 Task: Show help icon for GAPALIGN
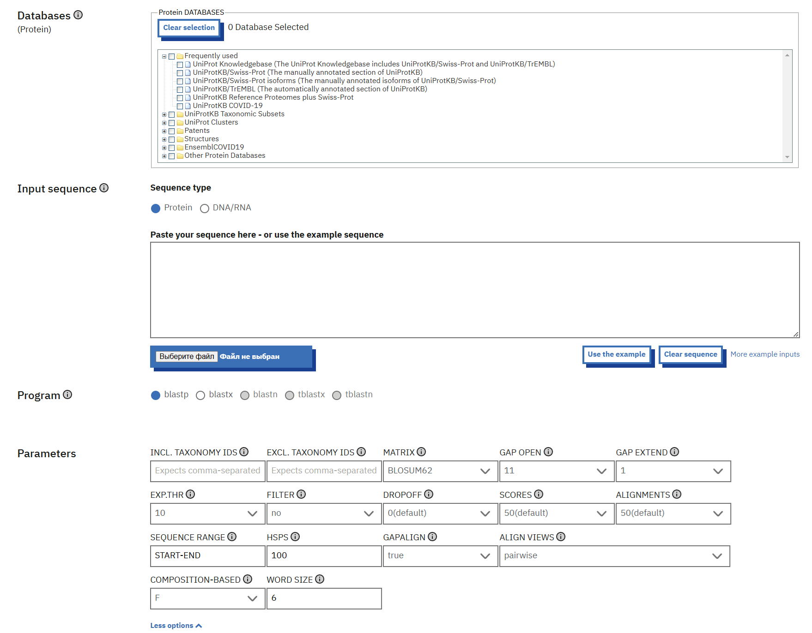(432, 537)
